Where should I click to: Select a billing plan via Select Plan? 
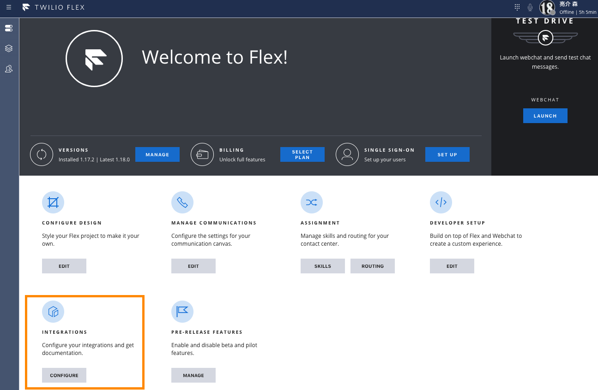(x=302, y=154)
